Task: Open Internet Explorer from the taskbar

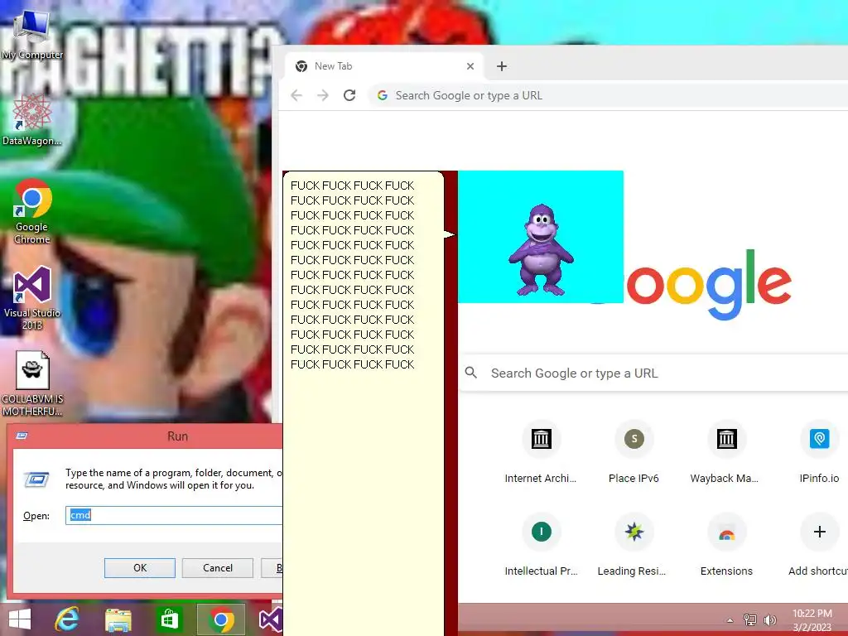Action: [67, 619]
